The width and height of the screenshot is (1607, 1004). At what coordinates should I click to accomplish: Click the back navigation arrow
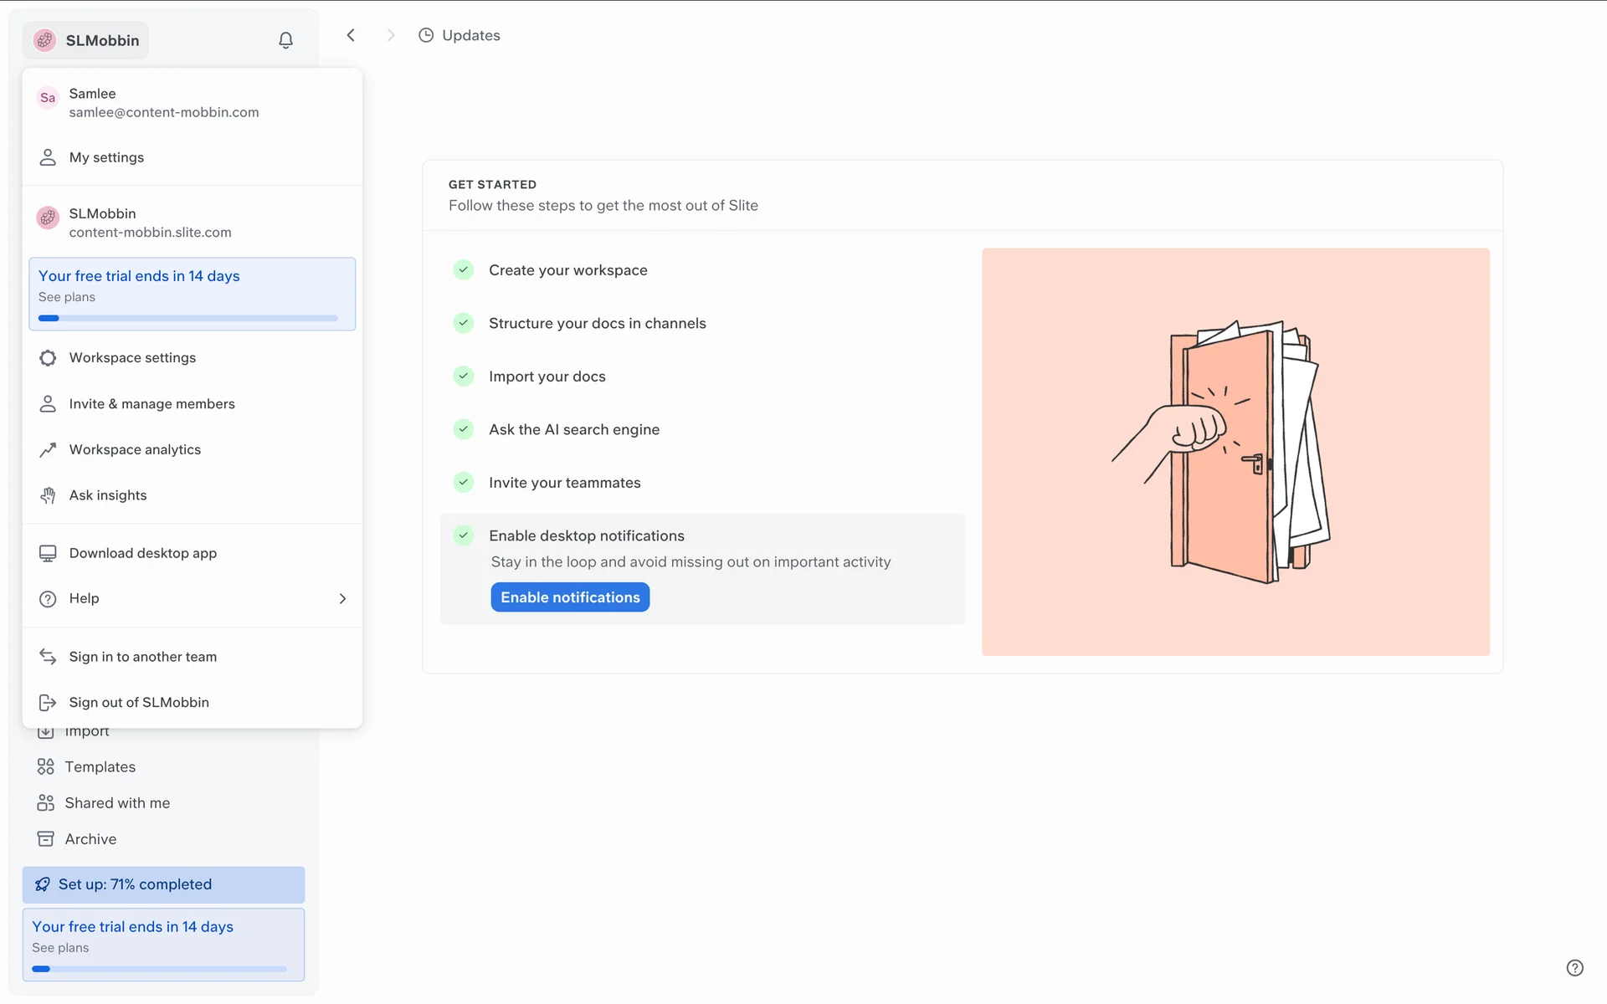(x=351, y=35)
